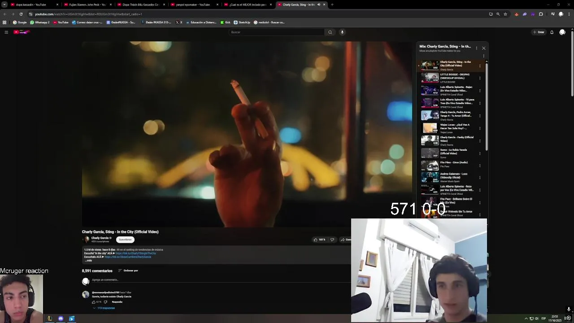Like the video with thumbs-up 107 k
This screenshot has width=574, height=323.
click(320, 240)
